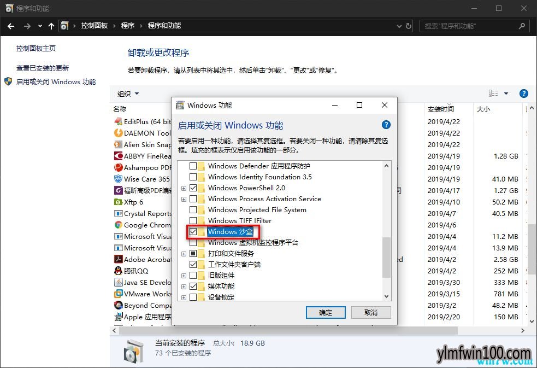Viewport: 537px width, 368px height.
Task: Check Windows TIFF IFilter checkbox
Action: pos(193,221)
